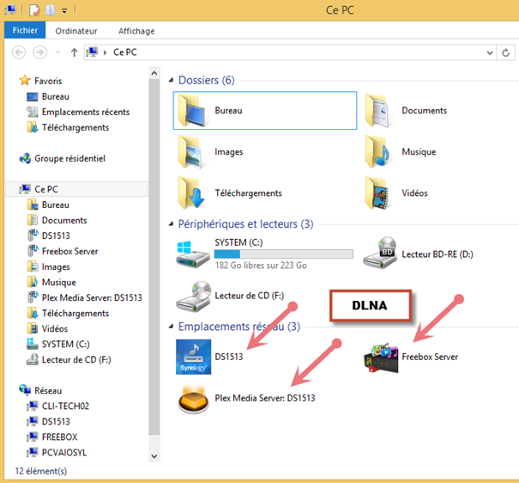Open Bureau under Favoris
The image size is (519, 483).
(55, 96)
